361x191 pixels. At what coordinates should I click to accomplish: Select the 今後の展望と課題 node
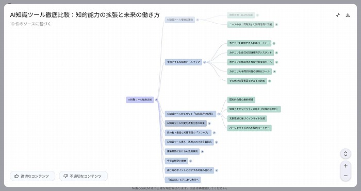[176, 161]
